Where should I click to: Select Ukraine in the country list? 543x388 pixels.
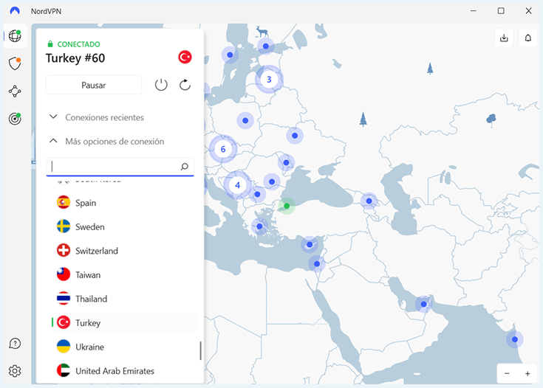[x=125, y=347]
